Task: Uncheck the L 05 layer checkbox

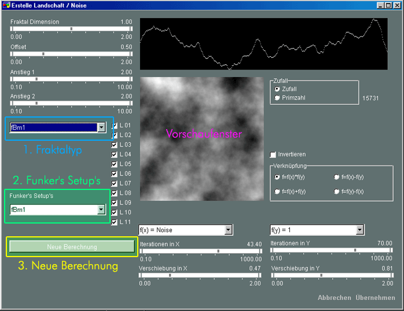Action: 115,164
